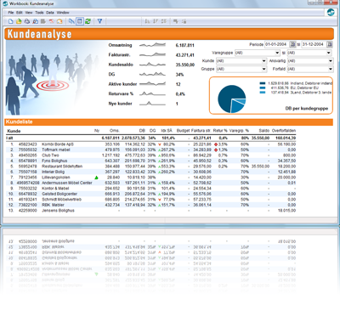
Task: Expand the Gruppe dropdown
Action: coord(264,69)
